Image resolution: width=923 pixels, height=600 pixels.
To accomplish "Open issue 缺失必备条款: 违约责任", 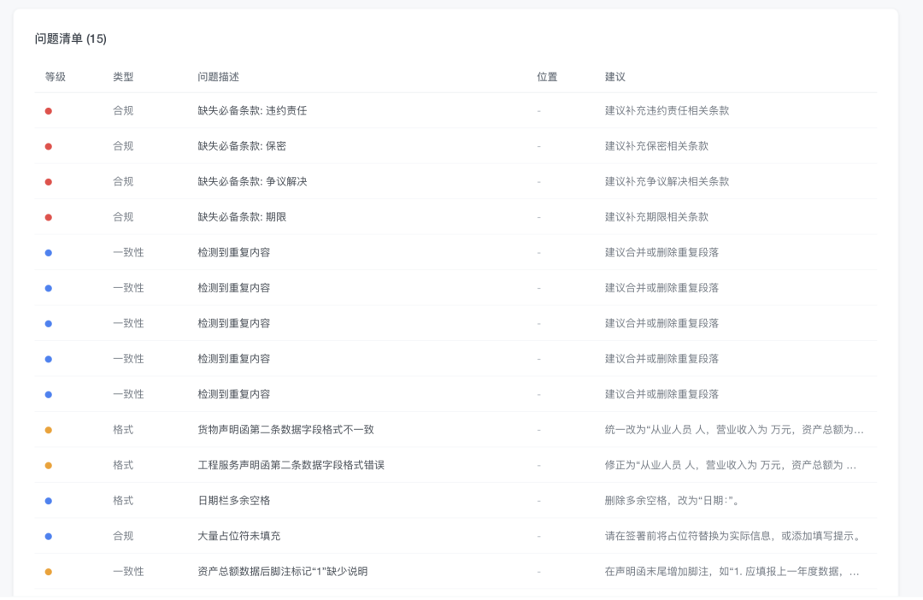I will click(x=252, y=111).
